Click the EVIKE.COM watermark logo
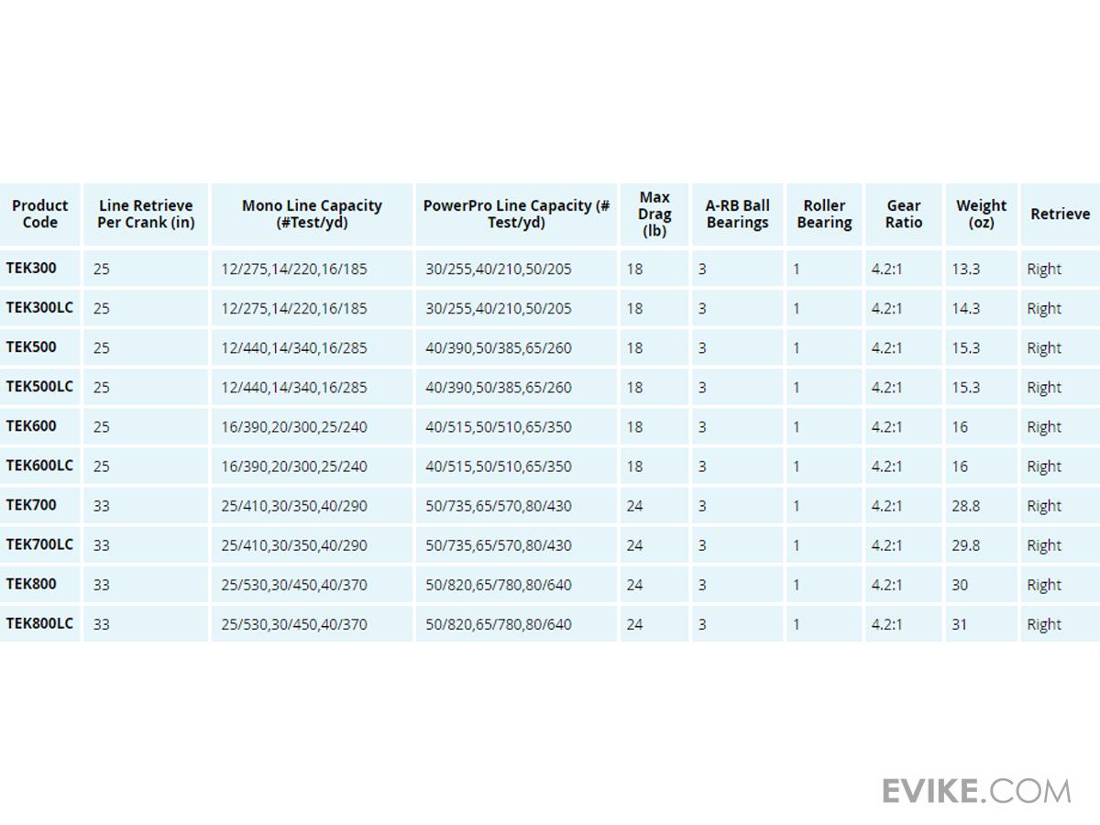Screen dimensions: 1100x825 click(x=976, y=790)
